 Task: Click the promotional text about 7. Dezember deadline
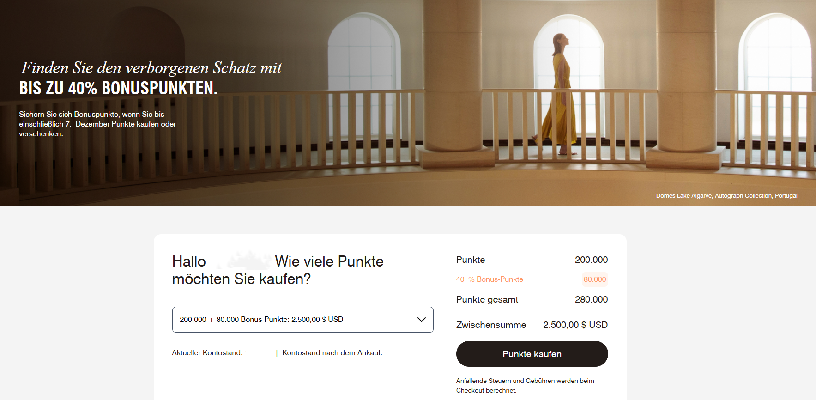[97, 124]
